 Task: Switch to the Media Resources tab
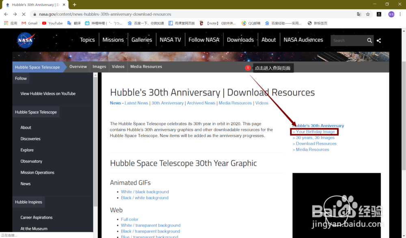tap(146, 67)
